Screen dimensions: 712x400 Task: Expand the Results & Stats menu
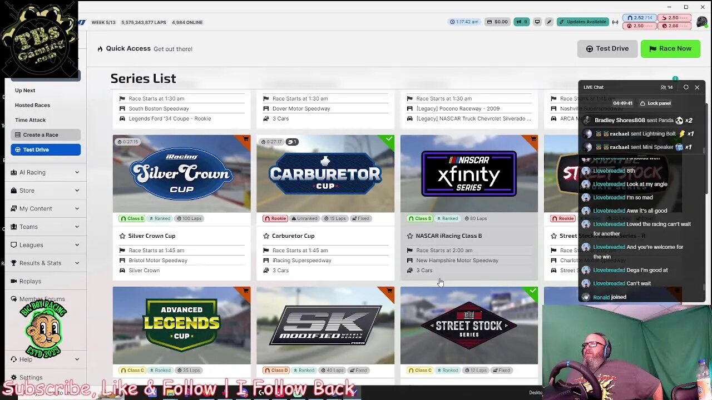point(46,263)
